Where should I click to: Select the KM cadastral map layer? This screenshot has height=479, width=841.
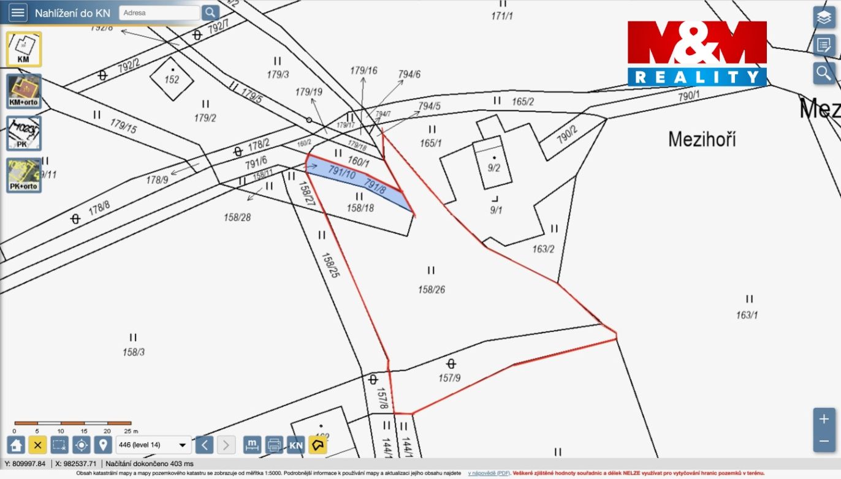coord(24,49)
